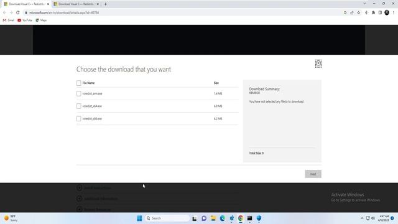Close the first browser tab
This screenshot has width=398, height=224.
(49, 4)
